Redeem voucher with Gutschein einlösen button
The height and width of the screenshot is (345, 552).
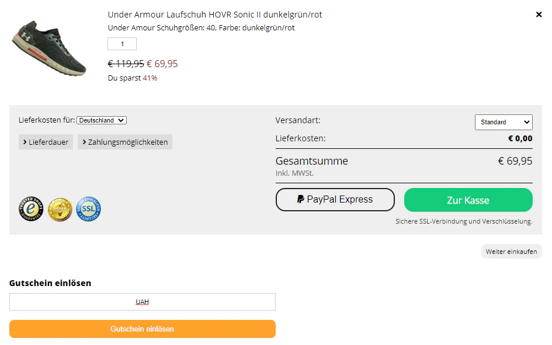pos(142,329)
